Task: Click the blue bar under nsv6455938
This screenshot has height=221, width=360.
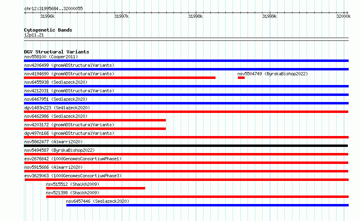Action: [x=186, y=86]
